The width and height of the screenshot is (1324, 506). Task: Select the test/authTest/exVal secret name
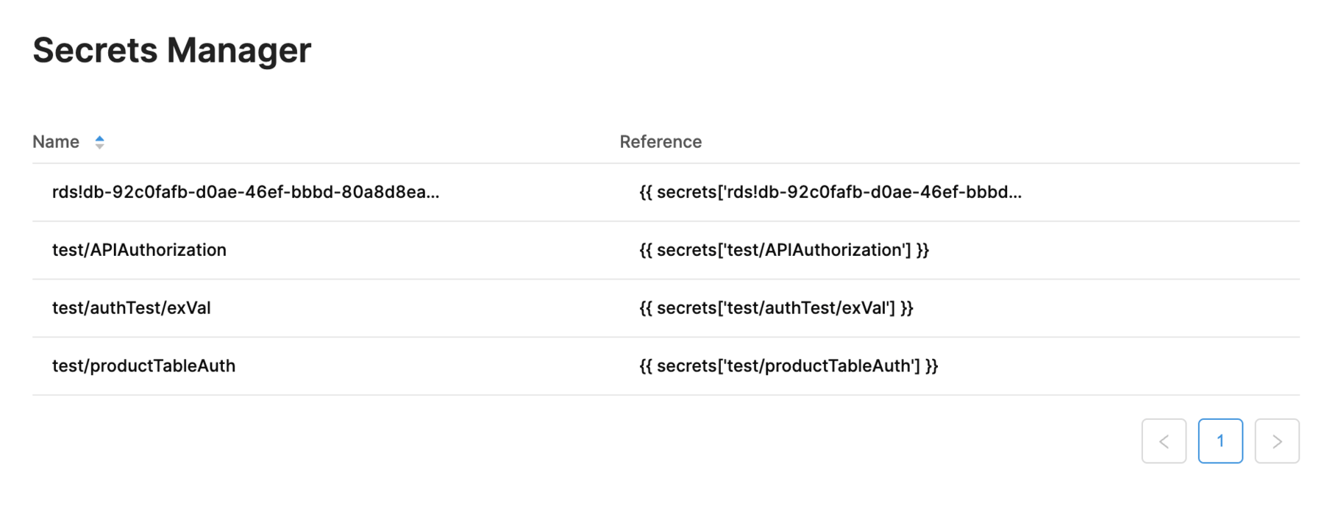[x=131, y=308]
